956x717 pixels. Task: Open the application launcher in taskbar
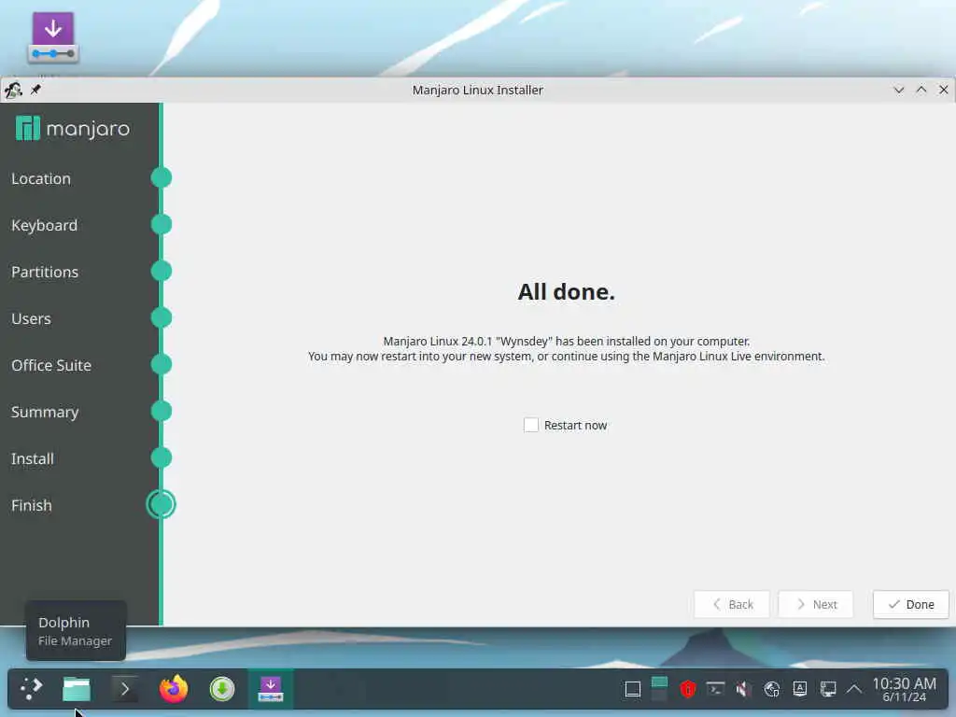point(31,689)
